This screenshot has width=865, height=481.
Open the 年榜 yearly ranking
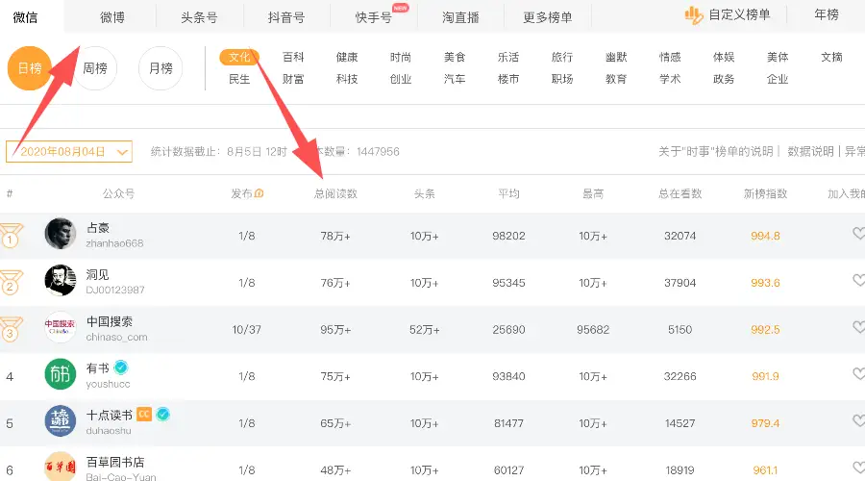[x=827, y=14]
